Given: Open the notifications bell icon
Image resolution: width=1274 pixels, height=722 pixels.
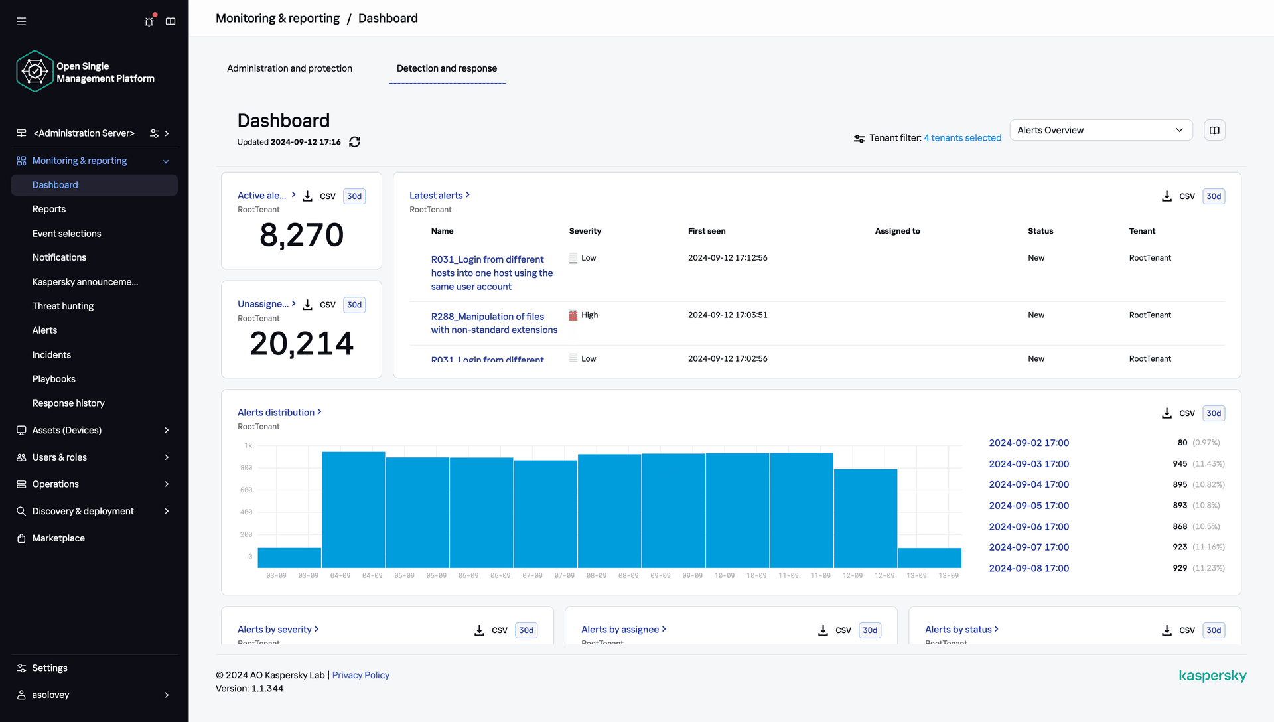Looking at the screenshot, I should click(149, 21).
